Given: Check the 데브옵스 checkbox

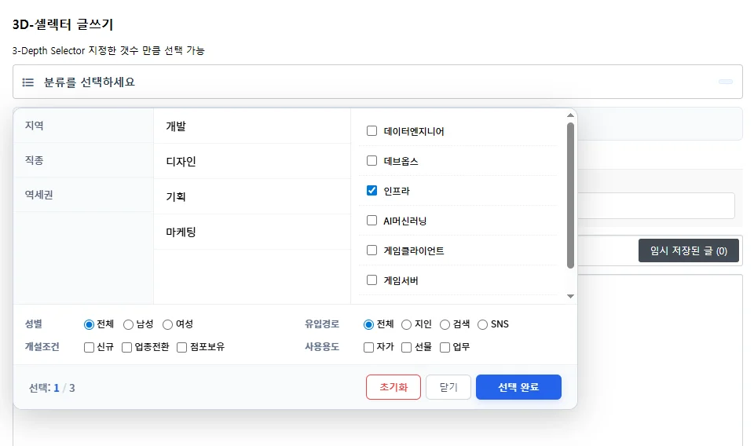Looking at the screenshot, I should pyautogui.click(x=372, y=160).
